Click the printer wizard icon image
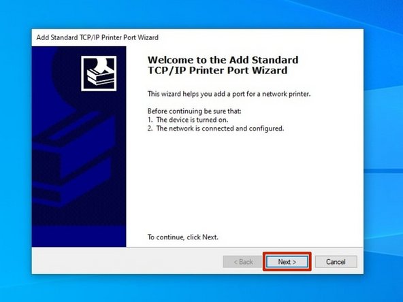This screenshot has width=403, height=302. [99, 73]
